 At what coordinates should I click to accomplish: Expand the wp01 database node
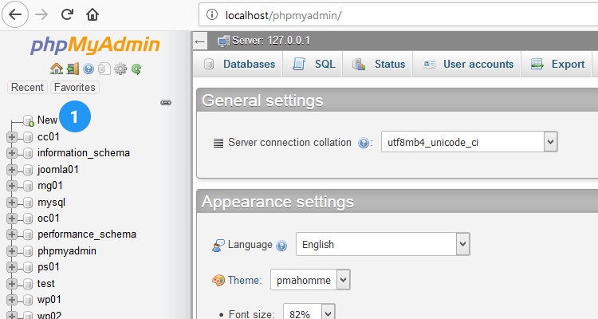[12, 300]
